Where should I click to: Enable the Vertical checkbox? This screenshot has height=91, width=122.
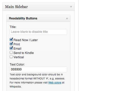coord(11,57)
